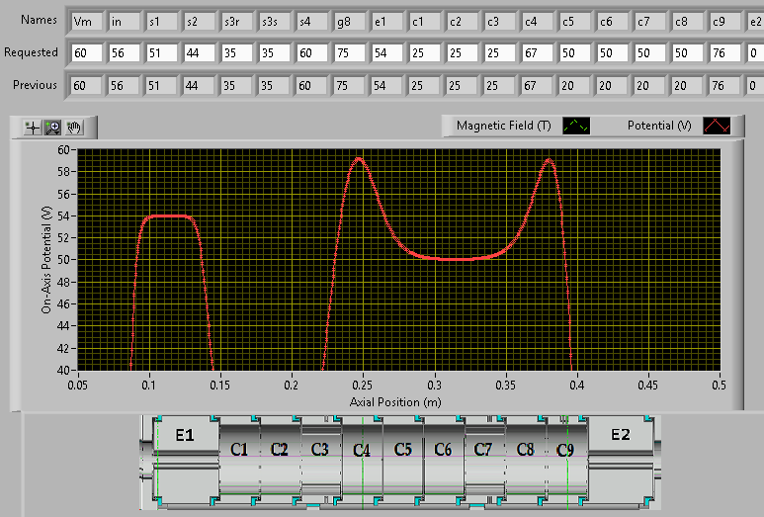
Task: Click the Names cell labeled s4
Action: click(x=310, y=21)
